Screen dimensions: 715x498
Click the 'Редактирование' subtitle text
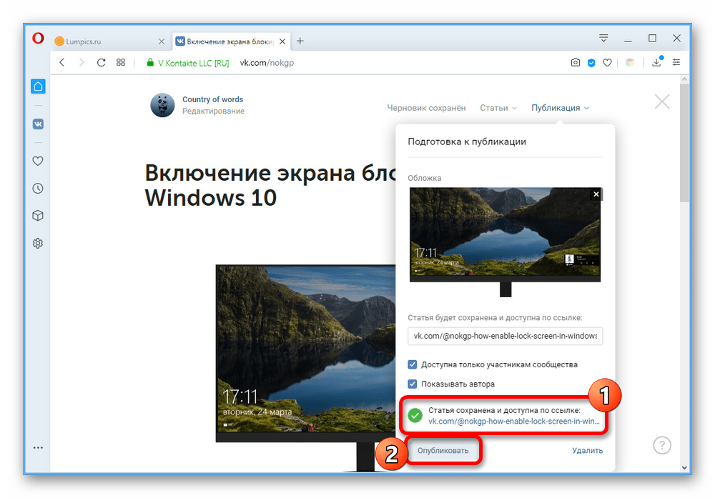213,111
